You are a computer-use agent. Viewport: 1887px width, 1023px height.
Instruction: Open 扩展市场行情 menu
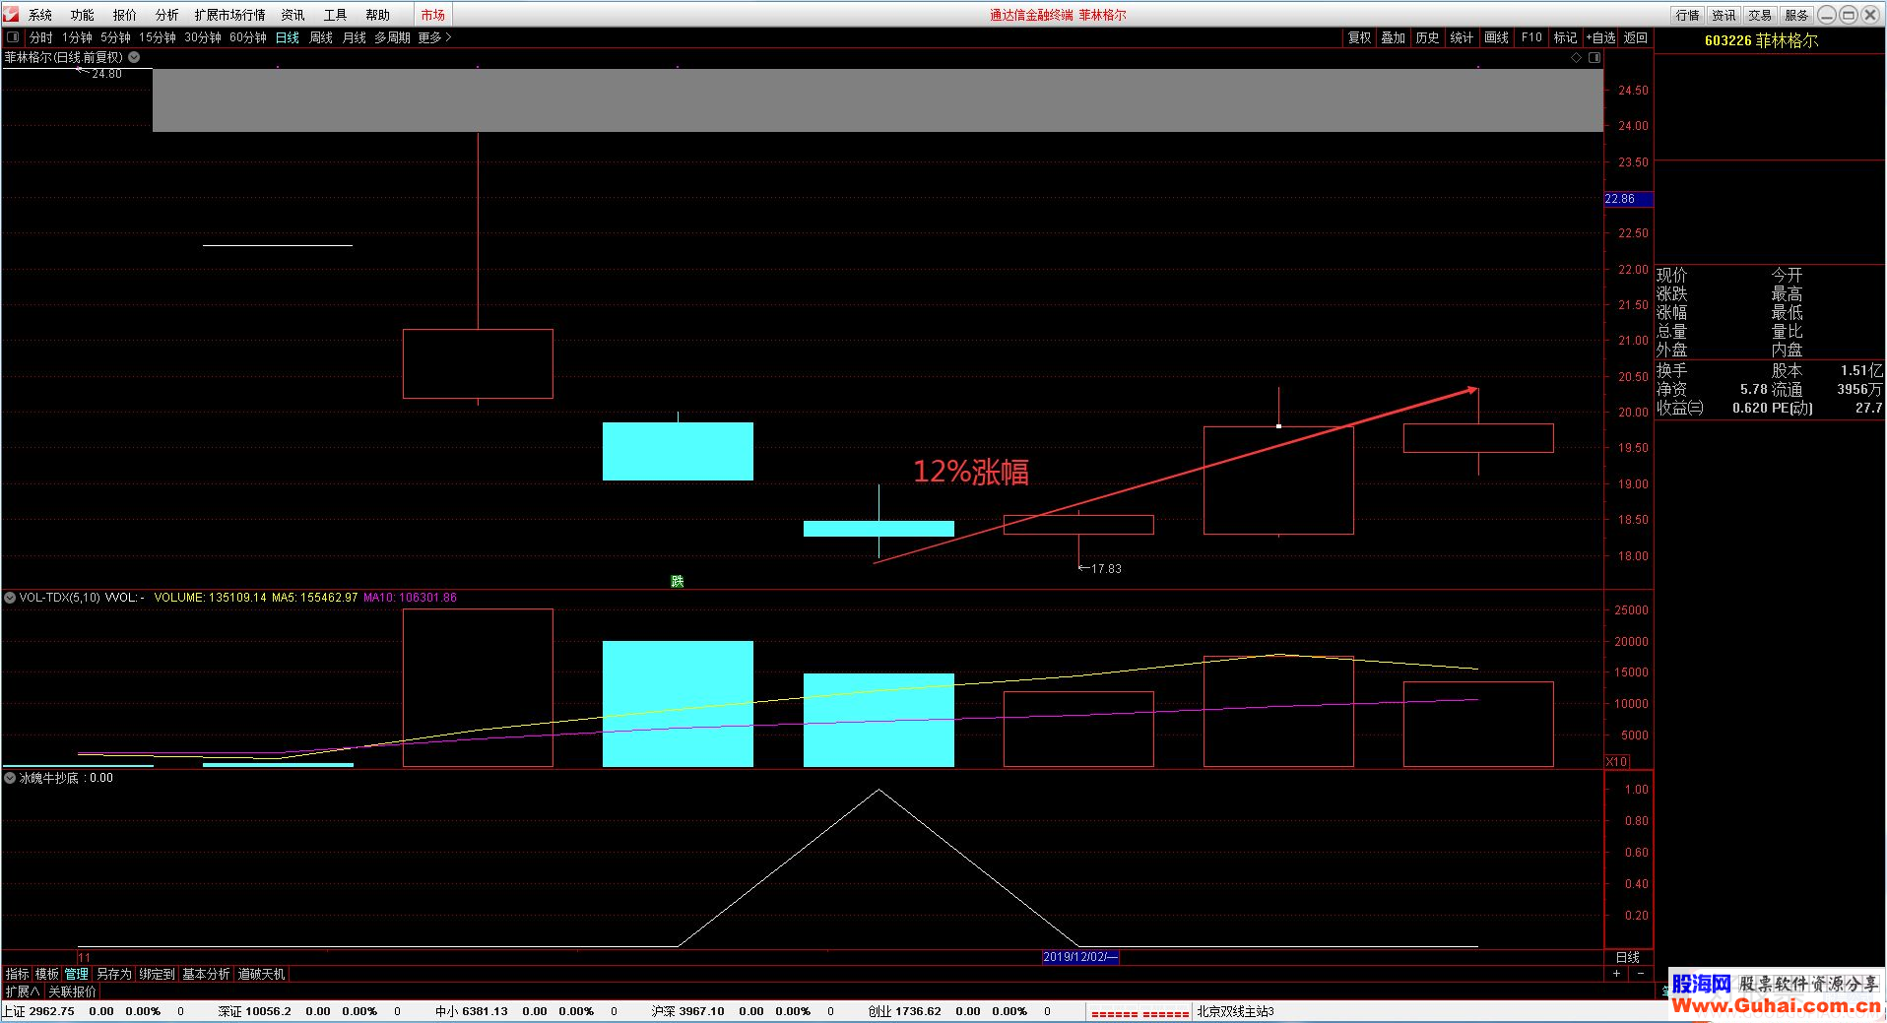pos(229,15)
